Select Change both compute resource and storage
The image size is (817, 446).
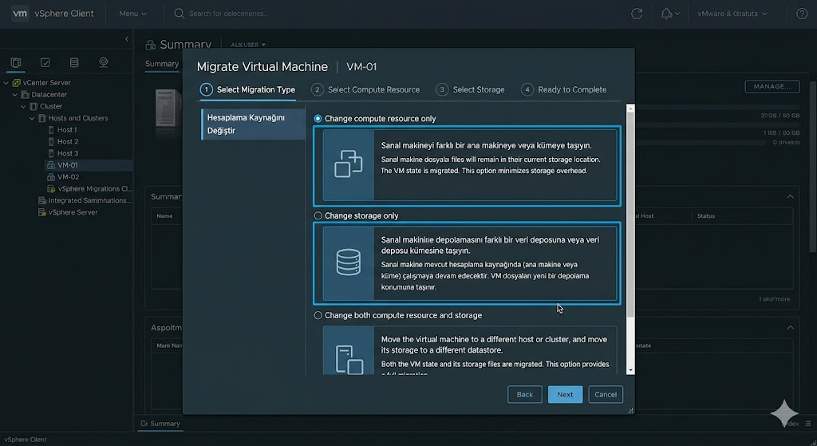(318, 315)
